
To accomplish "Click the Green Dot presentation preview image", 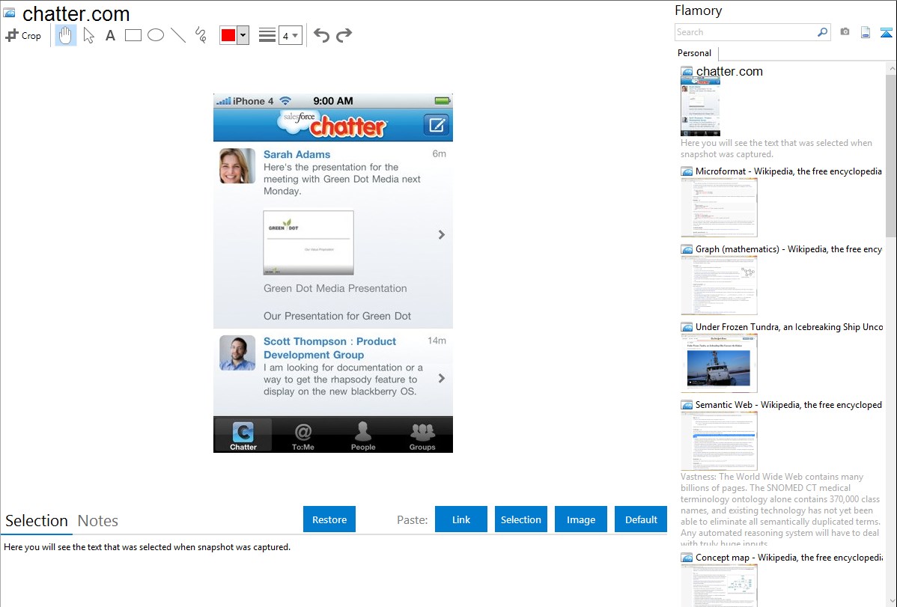I will tap(308, 243).
